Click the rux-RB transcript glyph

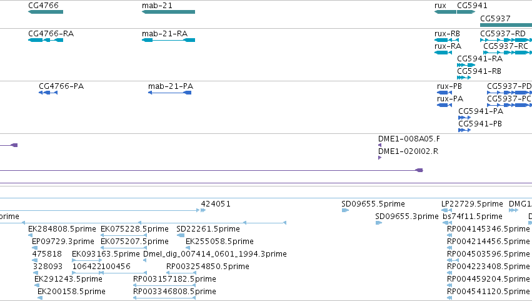coord(446,40)
